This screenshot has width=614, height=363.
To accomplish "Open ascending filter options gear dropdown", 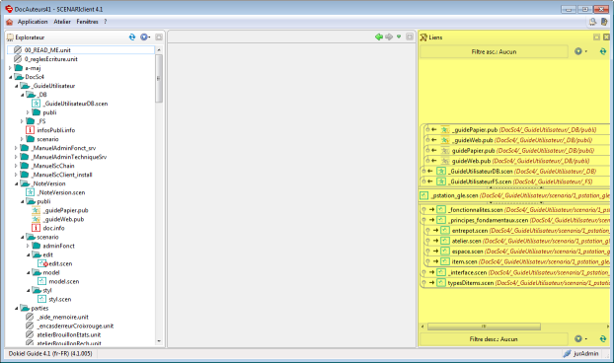I will point(580,51).
